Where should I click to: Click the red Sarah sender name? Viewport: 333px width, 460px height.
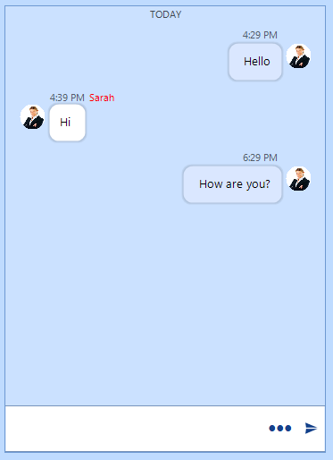[102, 98]
